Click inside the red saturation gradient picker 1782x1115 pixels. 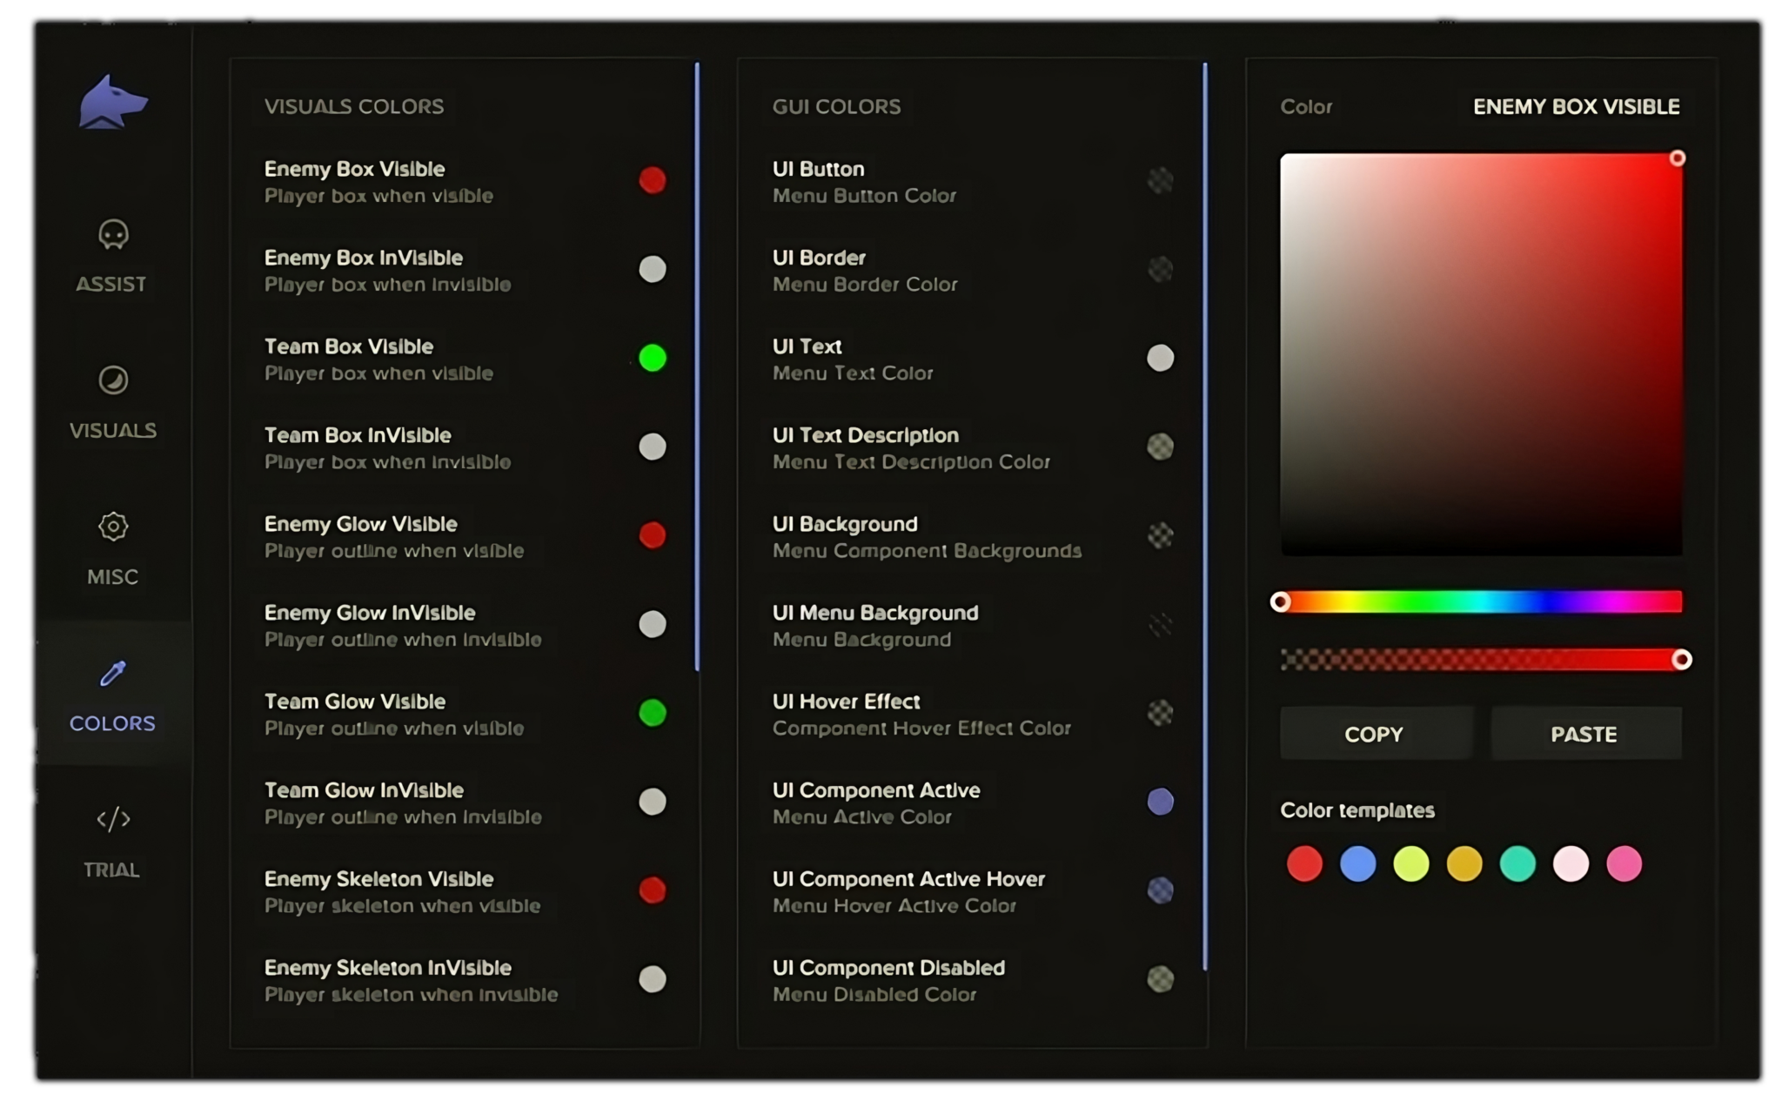[x=1479, y=353]
